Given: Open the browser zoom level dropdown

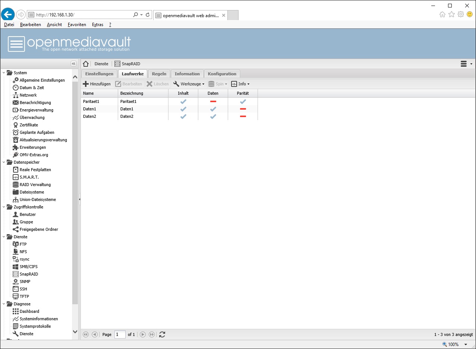Looking at the screenshot, I should (x=466, y=345).
